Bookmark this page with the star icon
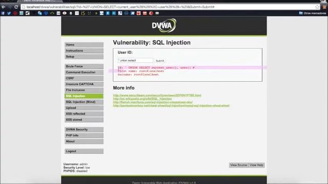The width and height of the screenshot is (328, 184). (317, 7)
